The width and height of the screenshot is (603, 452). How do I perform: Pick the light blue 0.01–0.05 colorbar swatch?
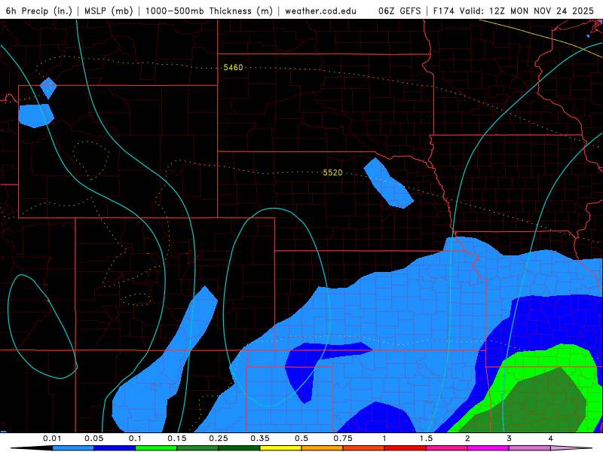point(73,448)
